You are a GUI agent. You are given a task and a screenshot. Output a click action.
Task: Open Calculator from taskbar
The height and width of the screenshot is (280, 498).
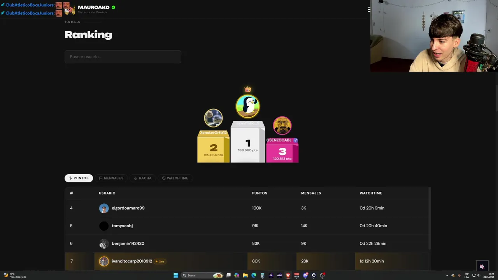click(x=262, y=275)
